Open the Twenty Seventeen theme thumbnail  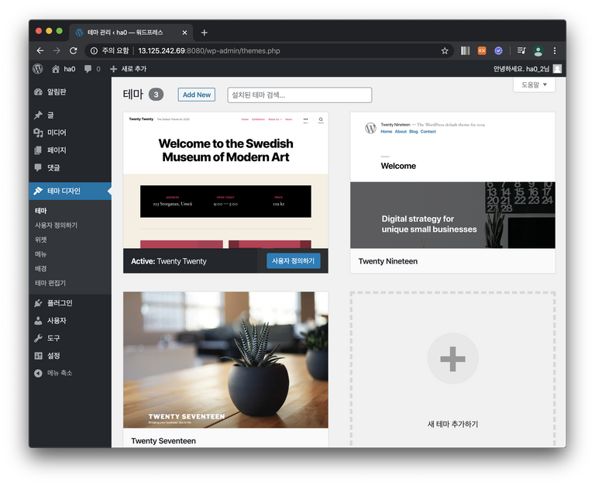[x=225, y=360]
